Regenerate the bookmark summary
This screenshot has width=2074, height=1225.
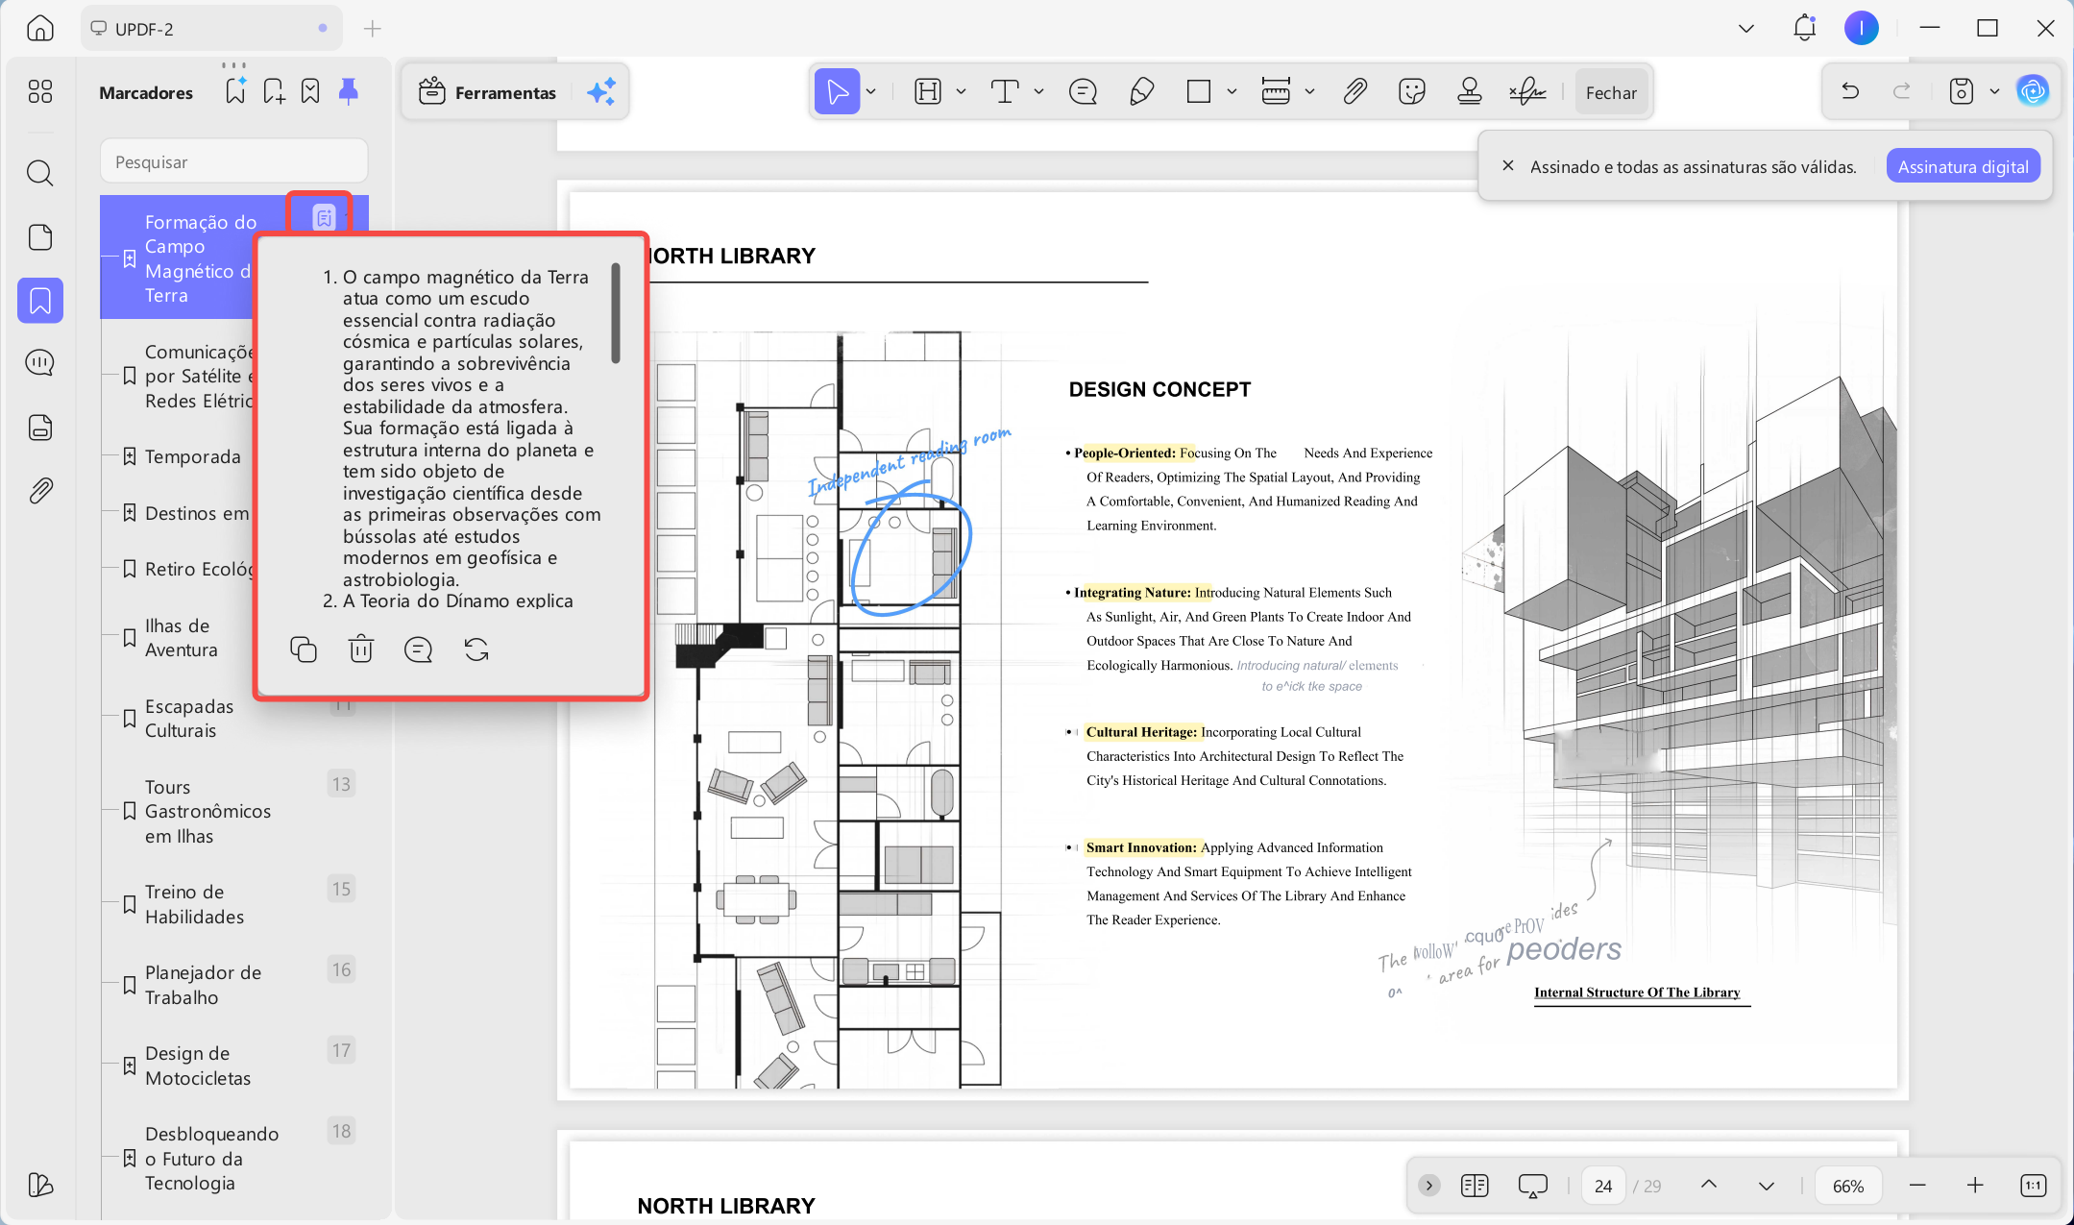pos(476,649)
